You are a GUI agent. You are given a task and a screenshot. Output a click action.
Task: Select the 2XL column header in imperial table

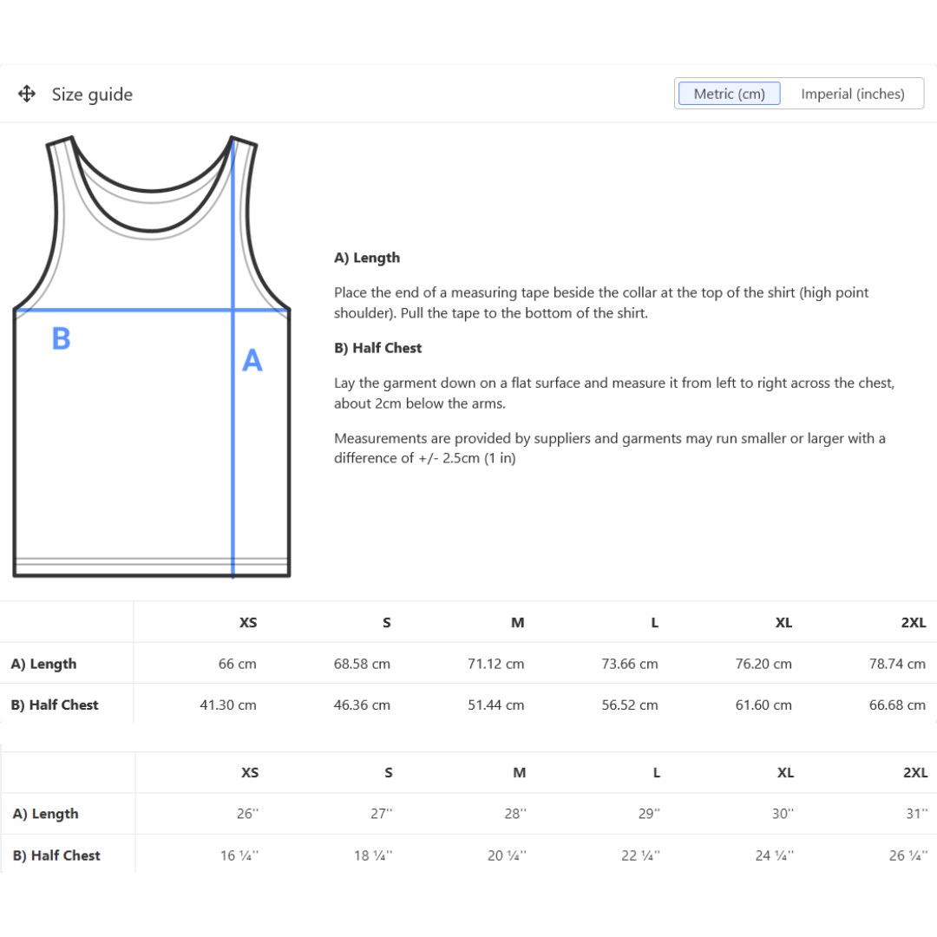point(912,772)
